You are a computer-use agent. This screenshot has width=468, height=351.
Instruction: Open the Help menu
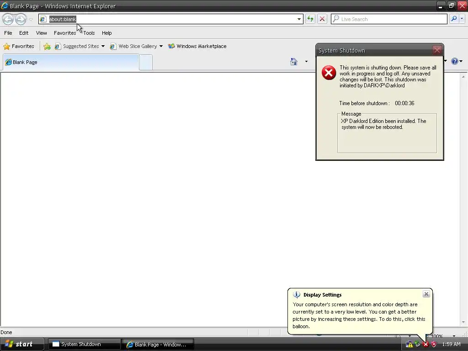click(x=106, y=33)
